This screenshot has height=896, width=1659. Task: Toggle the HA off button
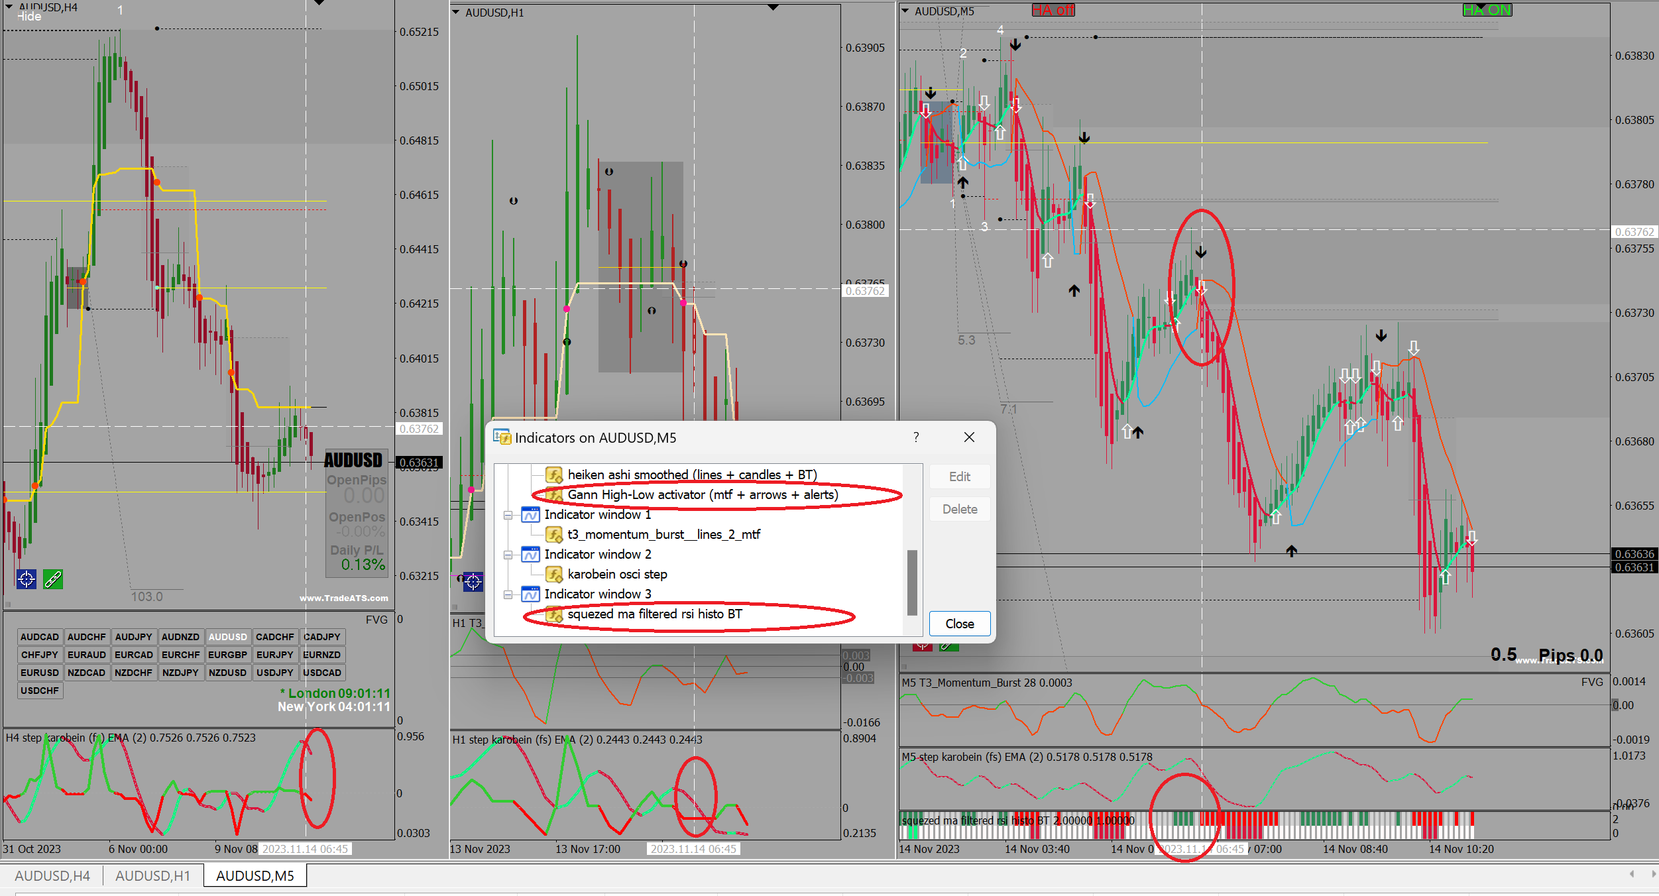tap(1053, 10)
